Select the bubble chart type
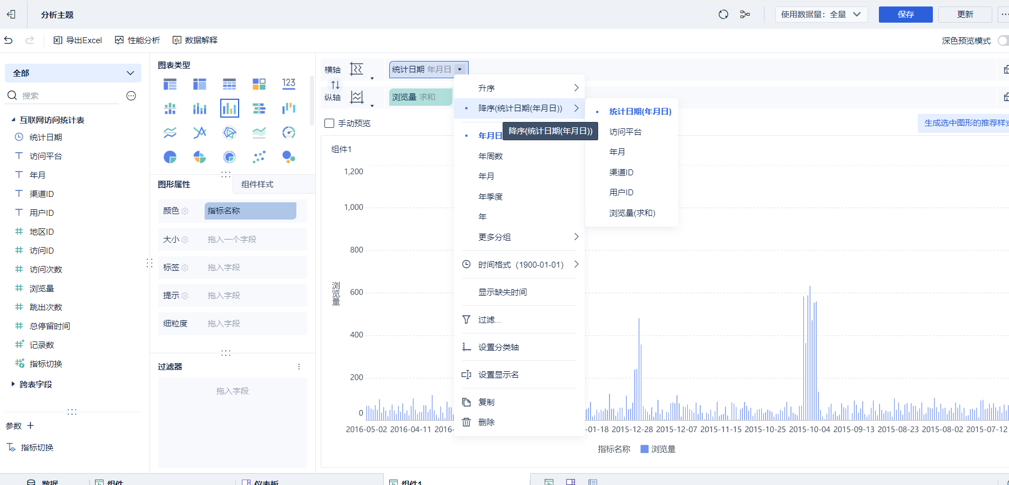1009x485 pixels. pyautogui.click(x=289, y=157)
